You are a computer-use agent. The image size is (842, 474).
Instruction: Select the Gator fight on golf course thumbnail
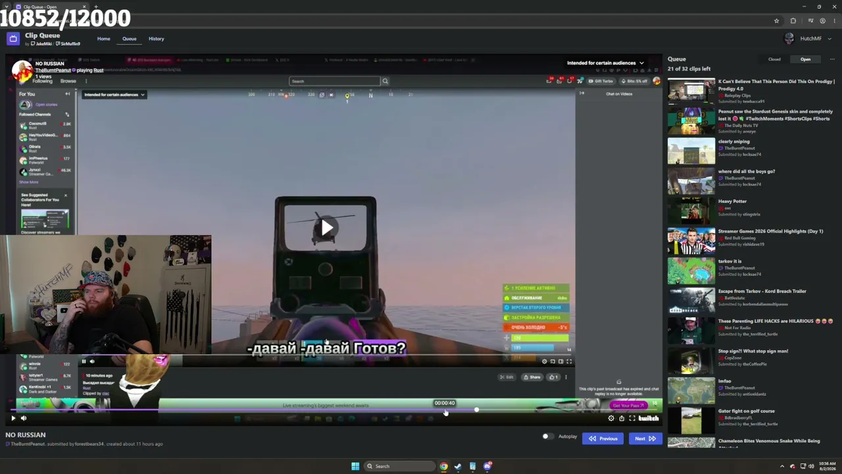click(x=691, y=421)
